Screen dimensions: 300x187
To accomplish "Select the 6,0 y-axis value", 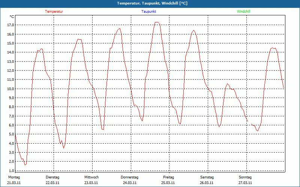I will (x=11, y=125).
